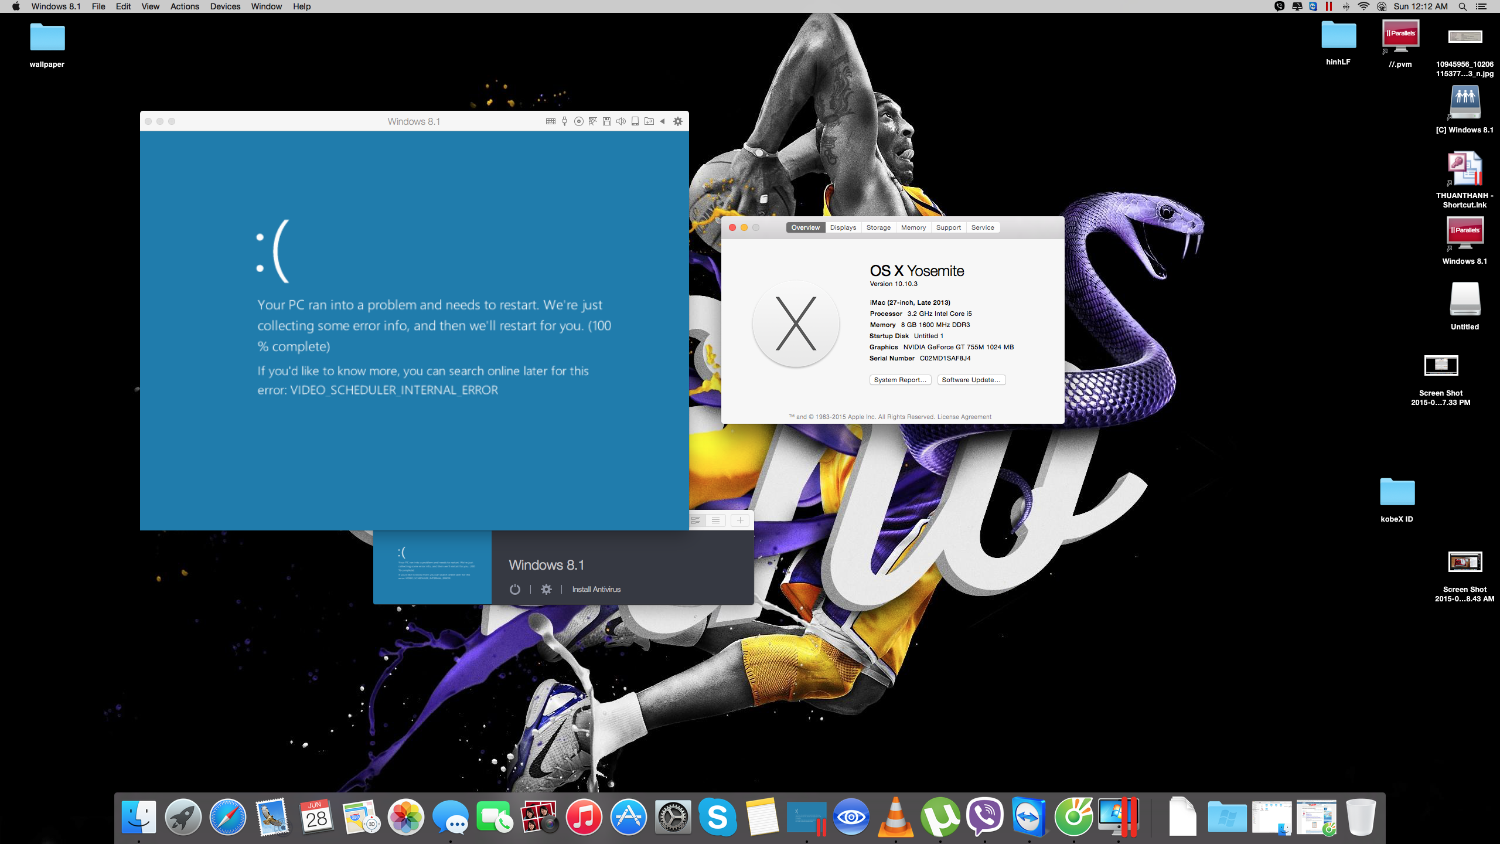Image resolution: width=1500 pixels, height=844 pixels.
Task: Open keyboard settings in Windows 8.1 VM toolbar
Action: pyautogui.click(x=550, y=121)
